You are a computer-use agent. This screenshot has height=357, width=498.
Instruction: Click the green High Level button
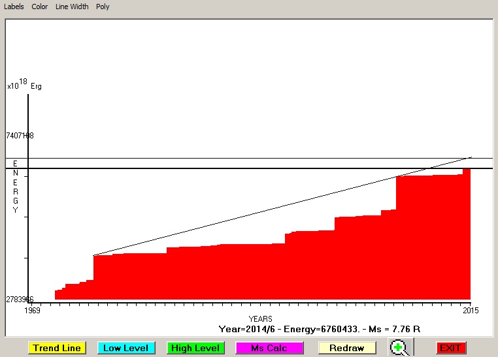(x=195, y=348)
